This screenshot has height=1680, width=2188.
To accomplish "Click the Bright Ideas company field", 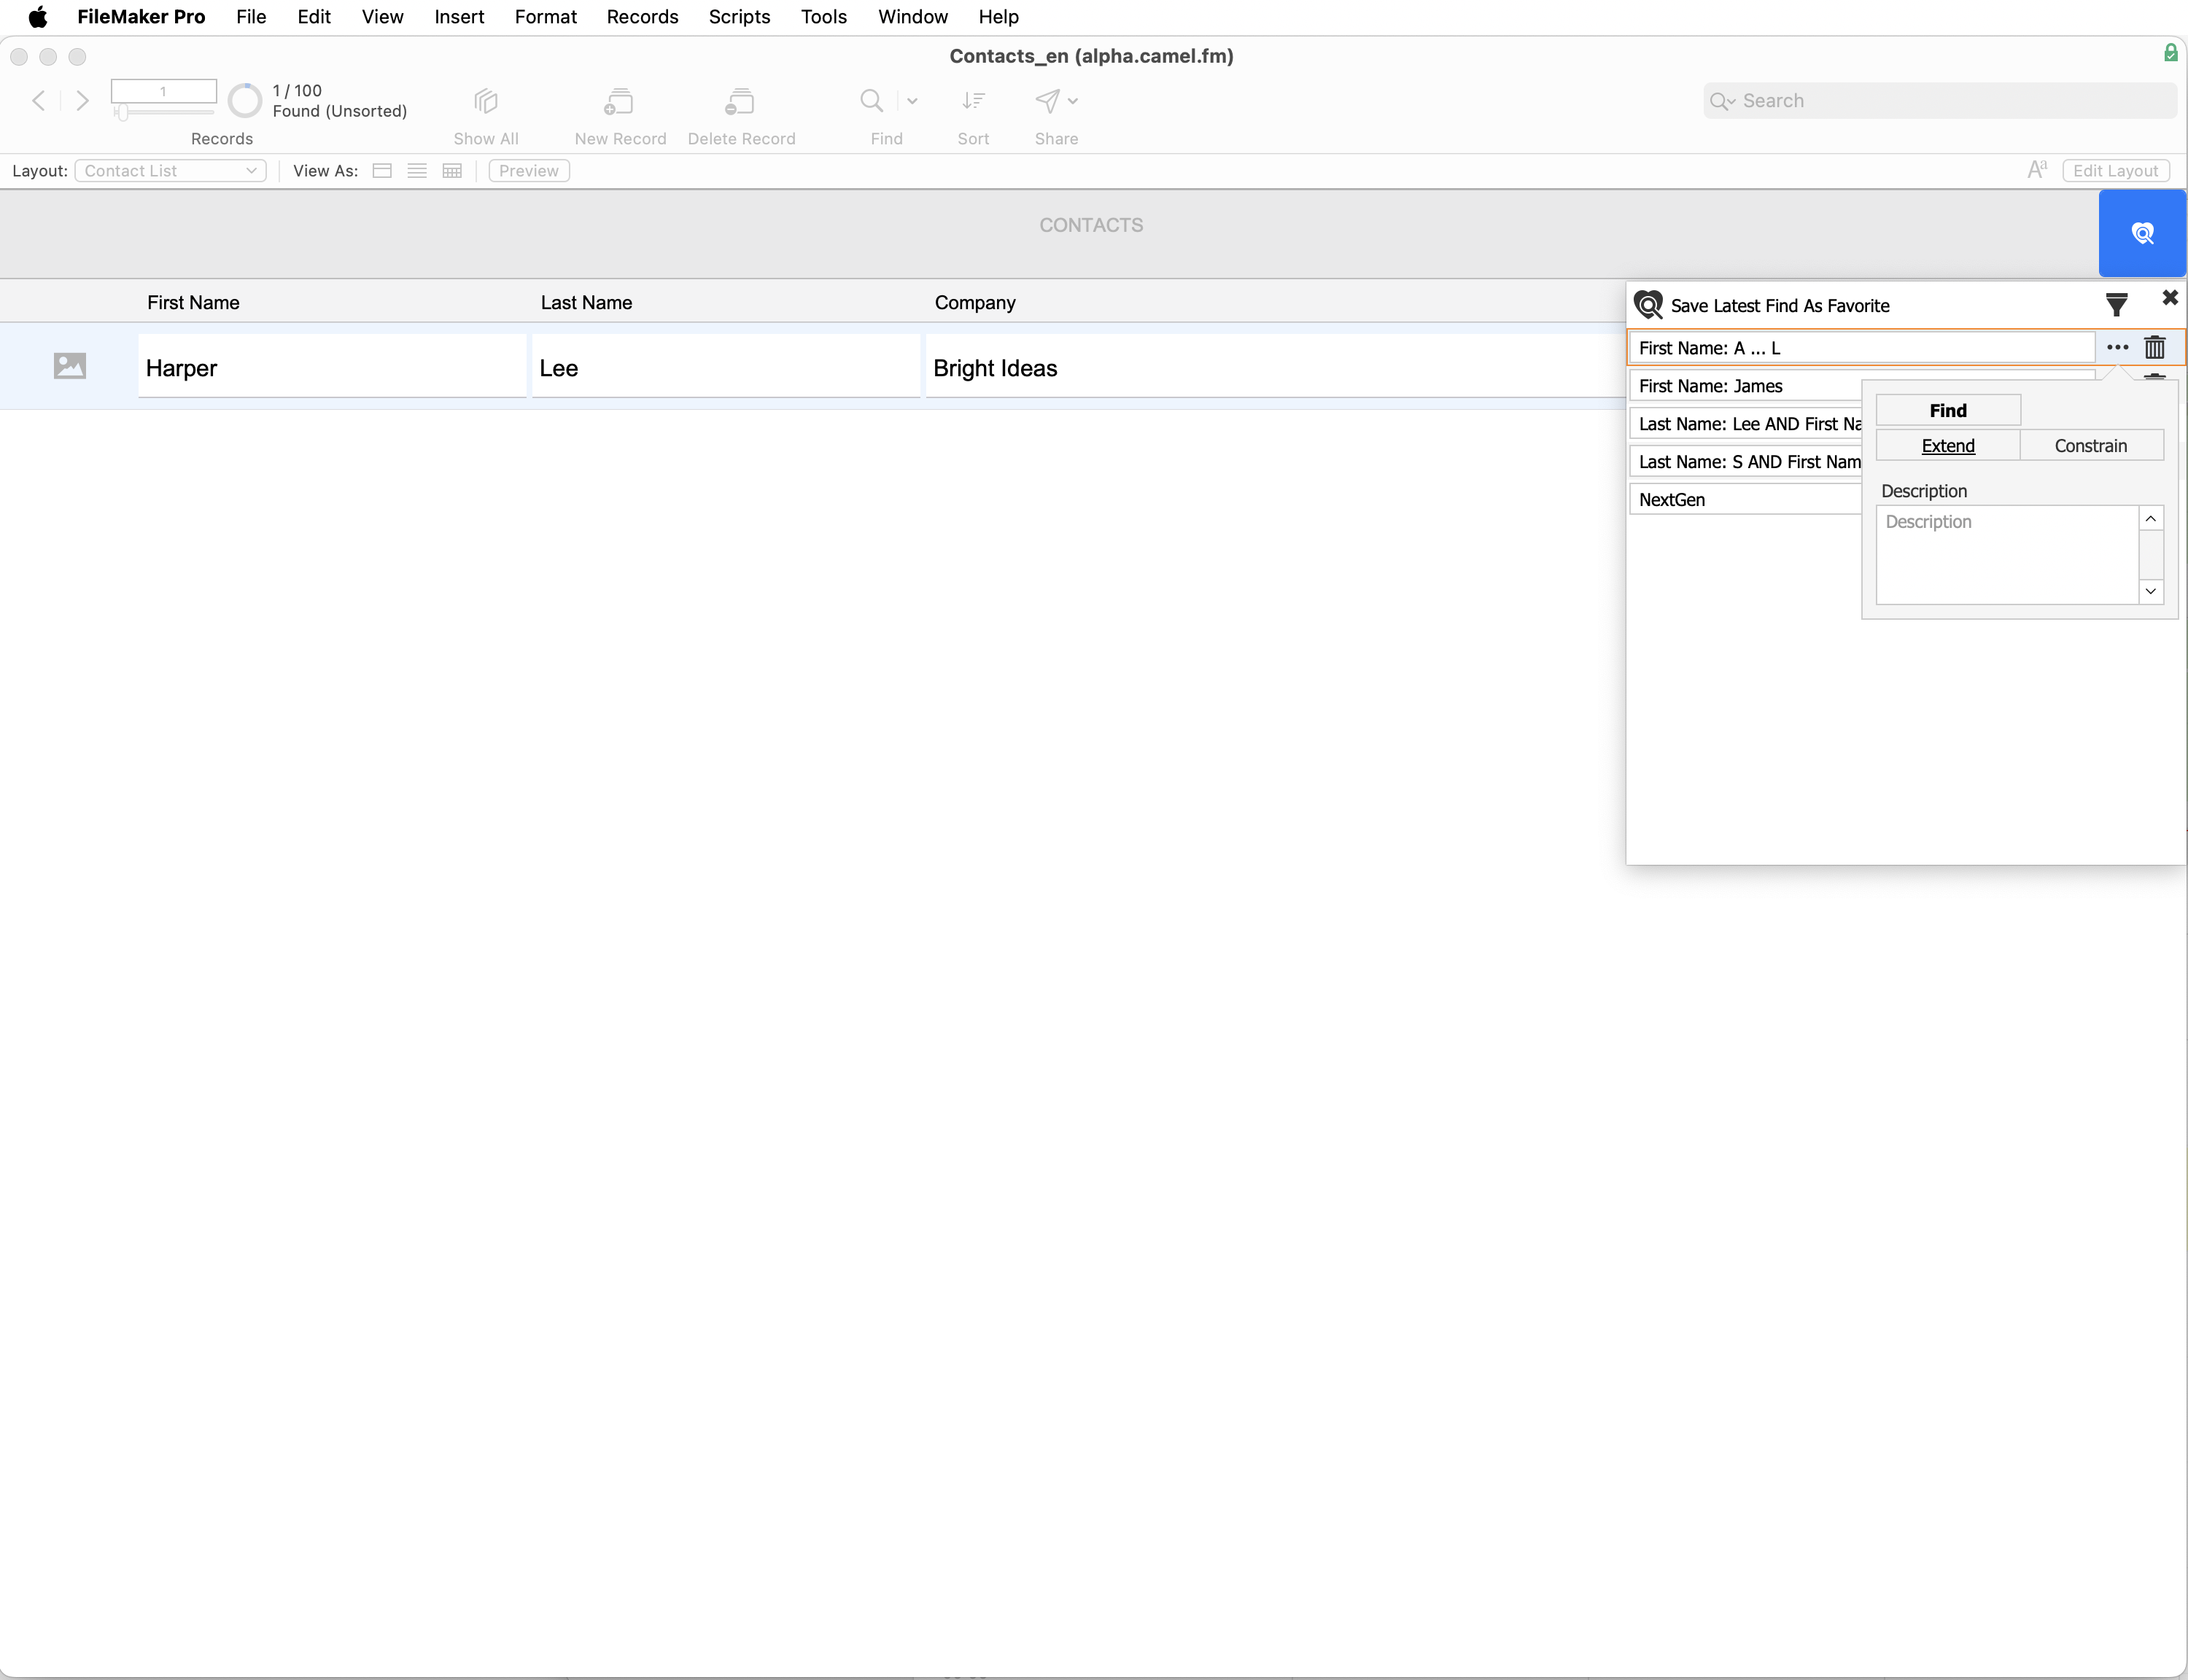I will coord(1275,367).
